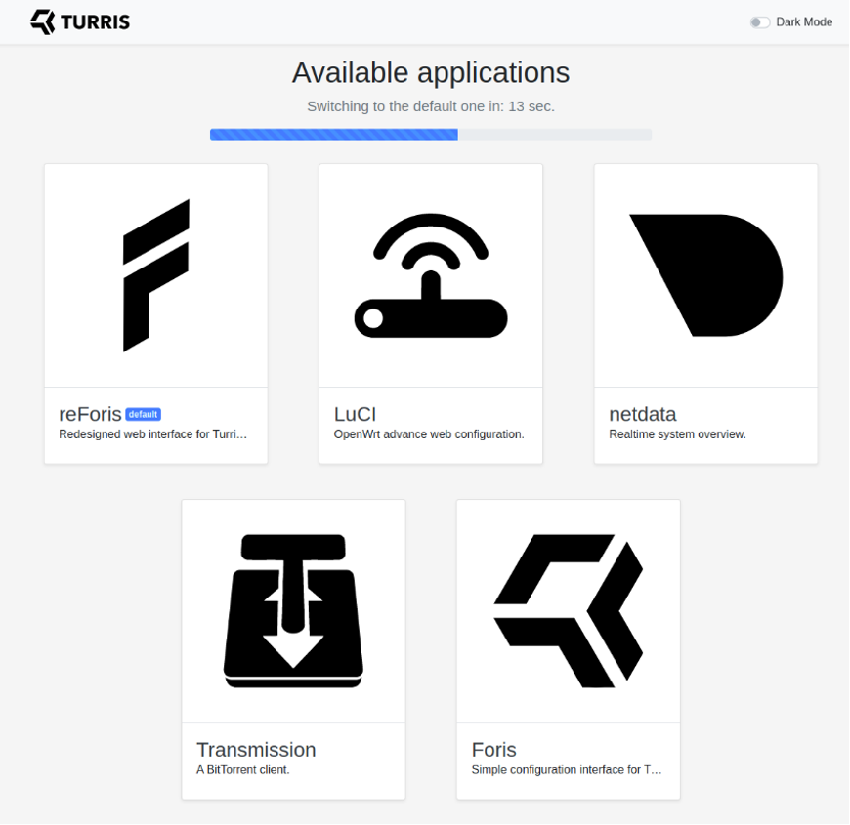Click 'Redesigned web interface for Turri...' description
This screenshot has height=825, width=850.
(x=152, y=434)
